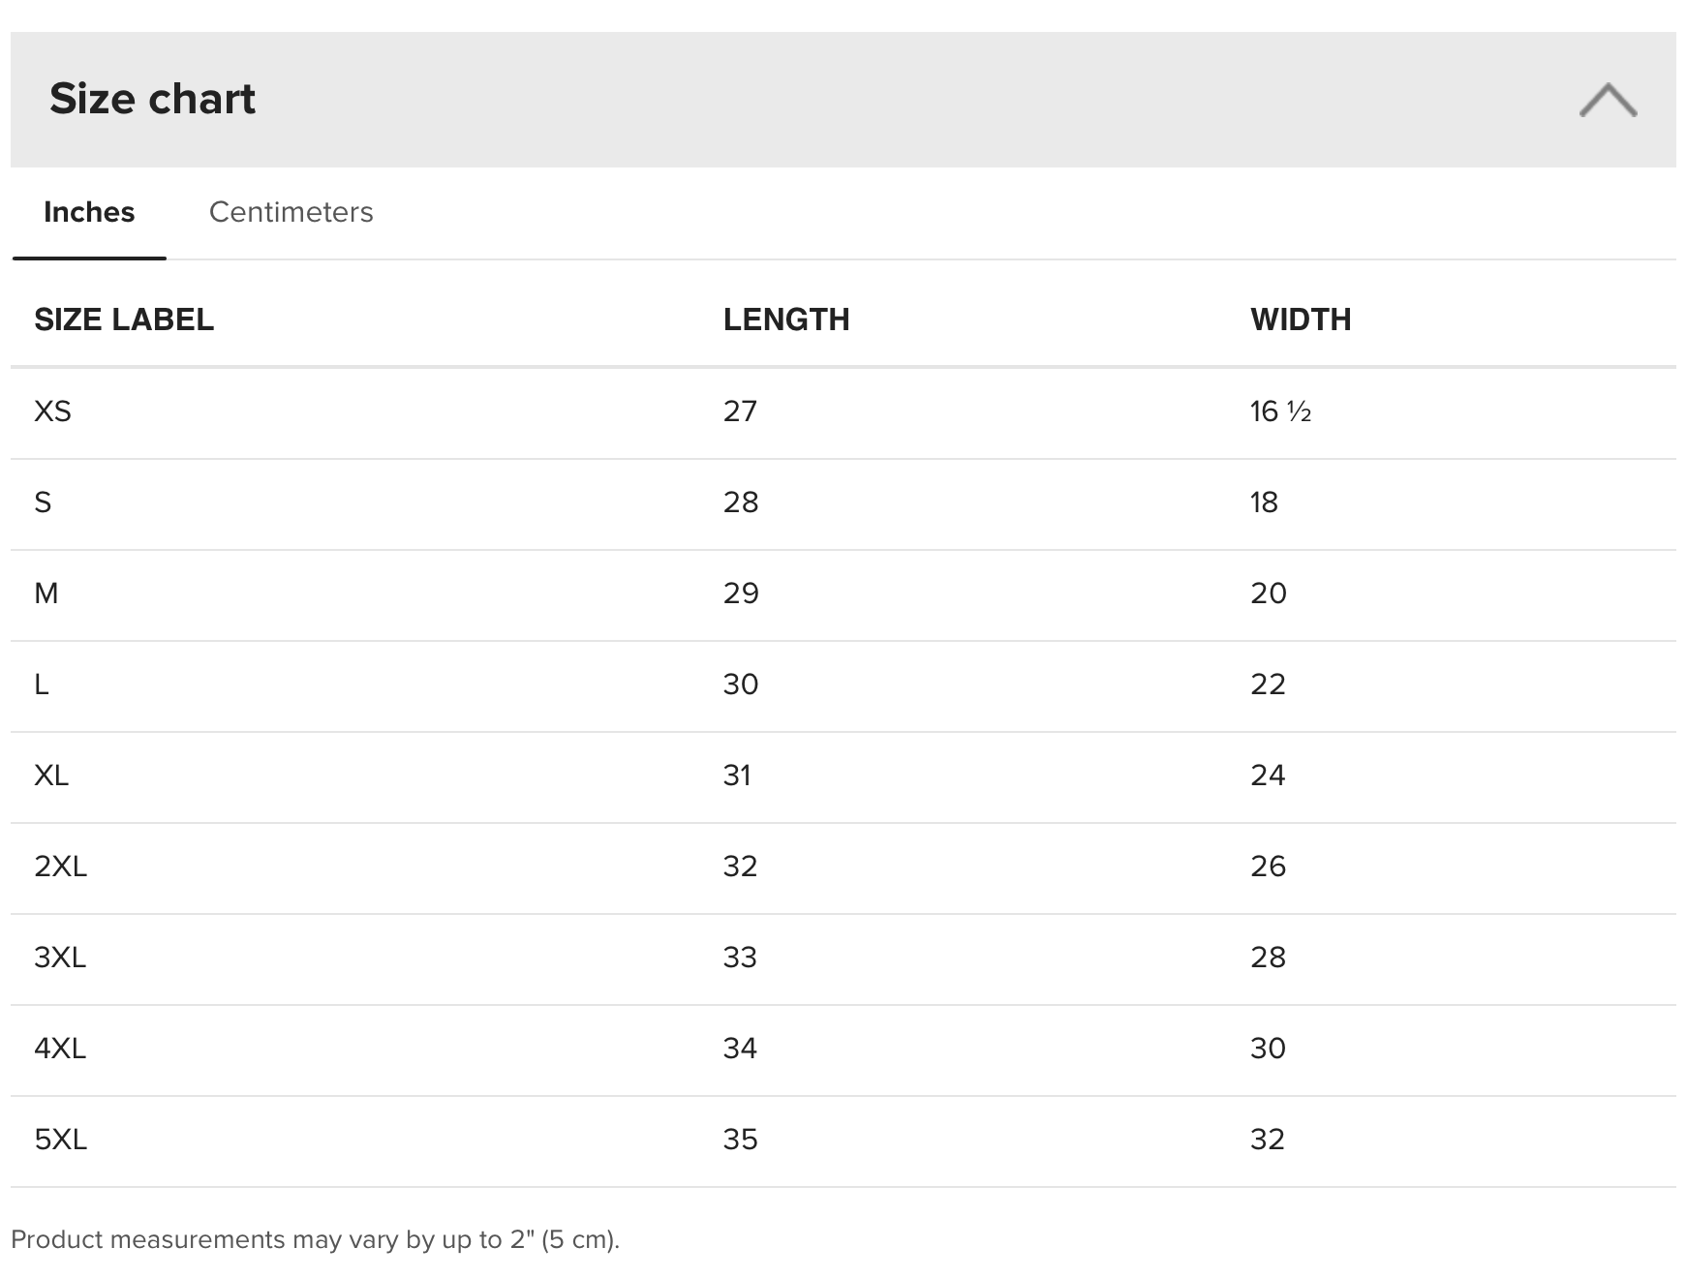Select the XS size row label
Screen dimensions: 1687x1278
click(x=53, y=411)
